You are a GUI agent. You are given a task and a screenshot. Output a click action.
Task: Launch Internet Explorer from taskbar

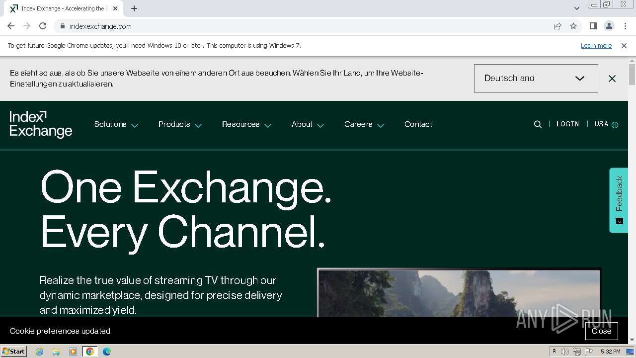[39, 352]
